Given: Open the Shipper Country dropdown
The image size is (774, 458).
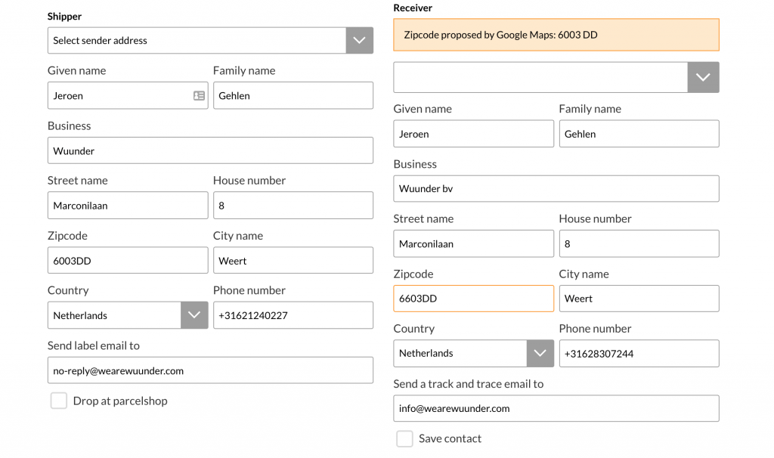Looking at the screenshot, I should 128,315.
